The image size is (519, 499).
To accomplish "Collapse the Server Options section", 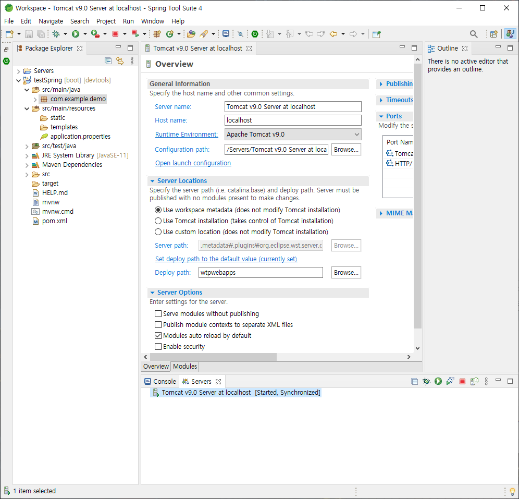I will [152, 293].
